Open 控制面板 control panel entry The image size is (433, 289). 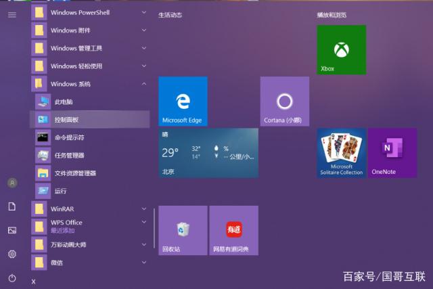90,119
